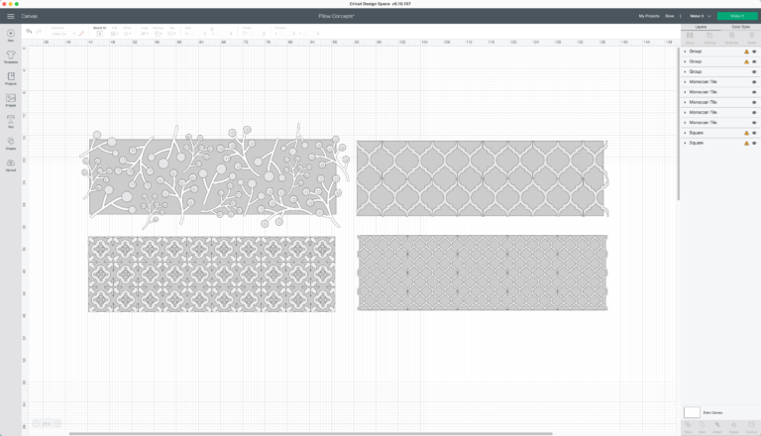Hide the first Group layer
Image resolution: width=761 pixels, height=436 pixels.
(x=754, y=51)
